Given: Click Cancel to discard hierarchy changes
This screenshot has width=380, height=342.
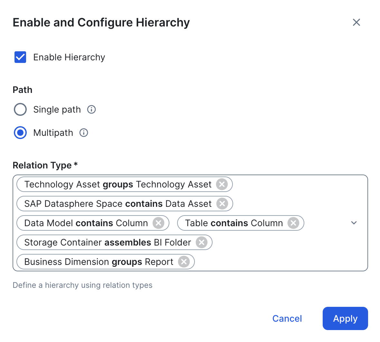Looking at the screenshot, I should tap(287, 318).
